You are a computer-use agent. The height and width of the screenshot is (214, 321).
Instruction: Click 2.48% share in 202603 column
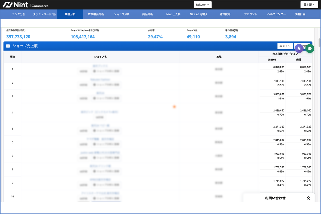tap(281, 71)
